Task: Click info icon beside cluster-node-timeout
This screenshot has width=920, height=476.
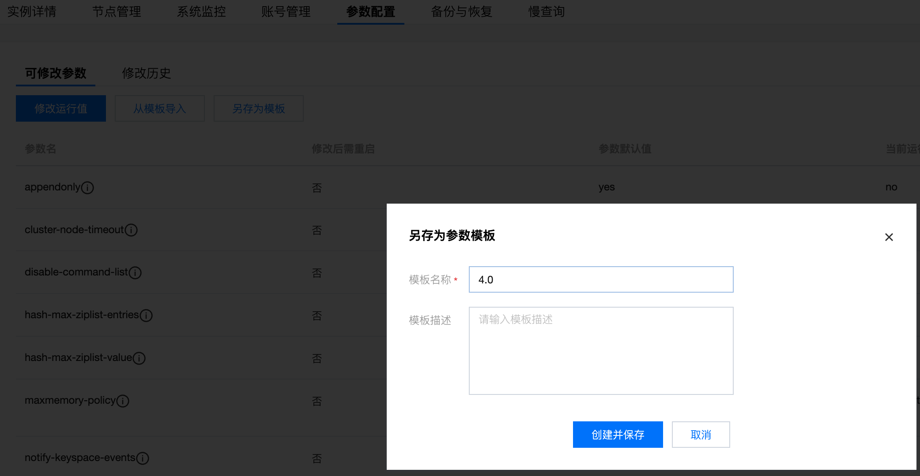Action: click(131, 230)
